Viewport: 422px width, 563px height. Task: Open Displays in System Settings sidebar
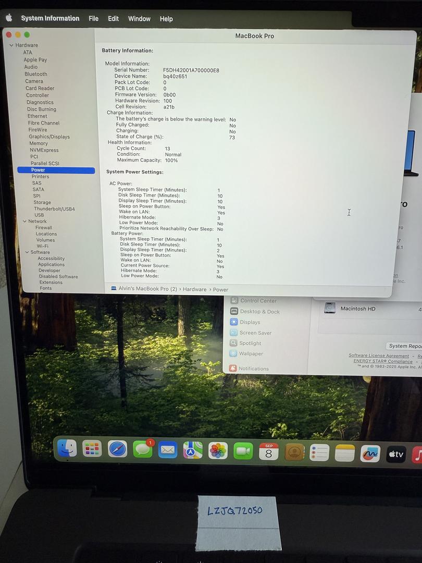245,322
